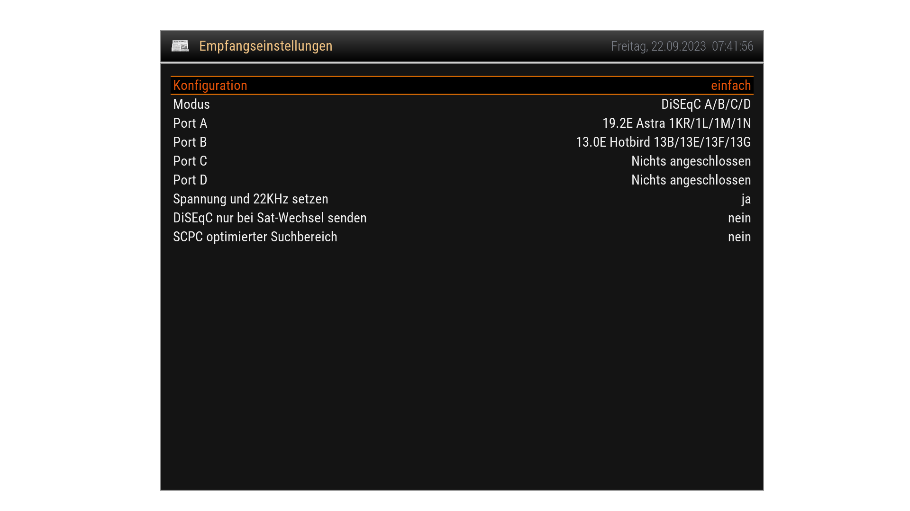Select the Konfiguration row label
The image size is (910, 511).
pos(210,86)
